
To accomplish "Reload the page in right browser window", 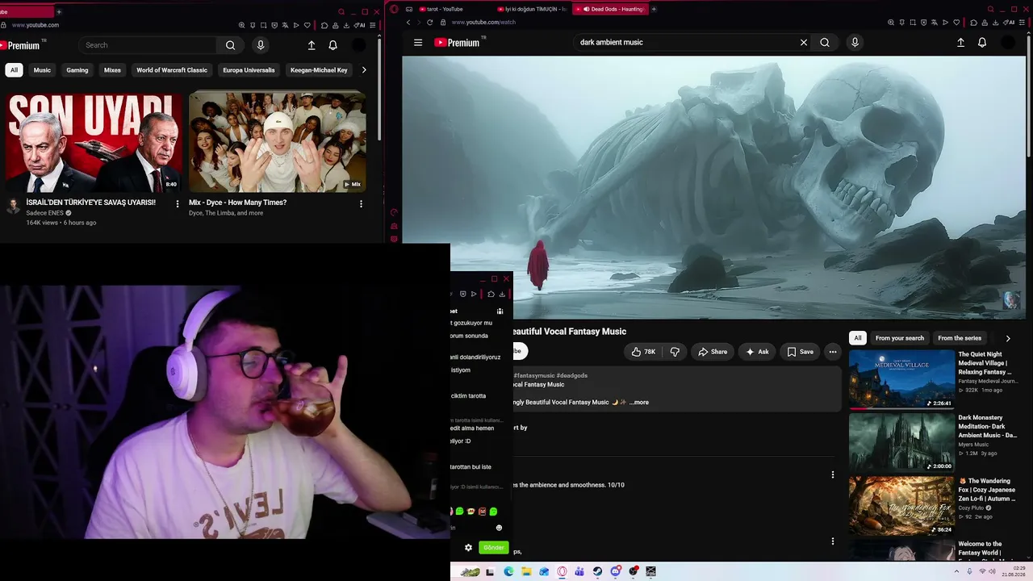I will 430,23.
